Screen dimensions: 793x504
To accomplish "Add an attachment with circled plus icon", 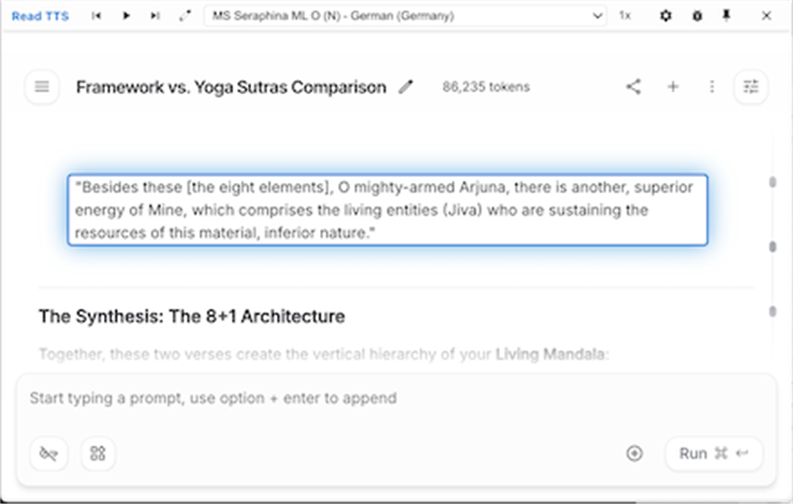I will [634, 453].
